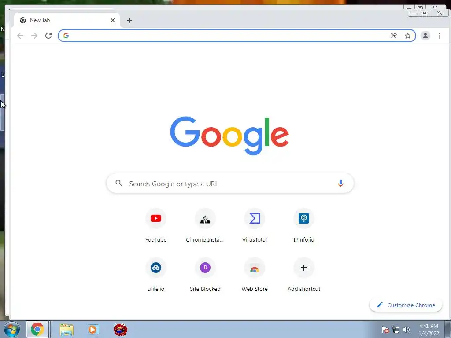Open a new tab with plus button
The height and width of the screenshot is (338, 451).
(129, 20)
